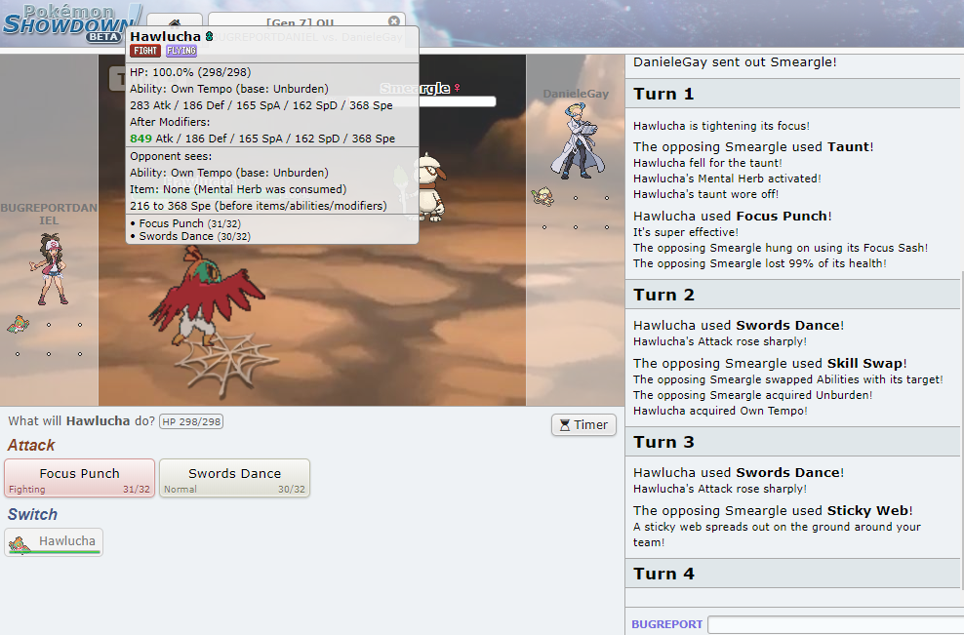The image size is (964, 635).
Task: Use the Focus Punch move
Action: [x=79, y=478]
